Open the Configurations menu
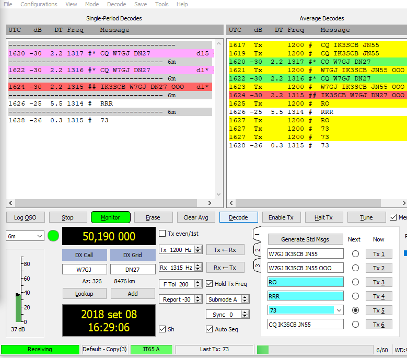Viewport: 407px width, 358px height. (39, 4)
